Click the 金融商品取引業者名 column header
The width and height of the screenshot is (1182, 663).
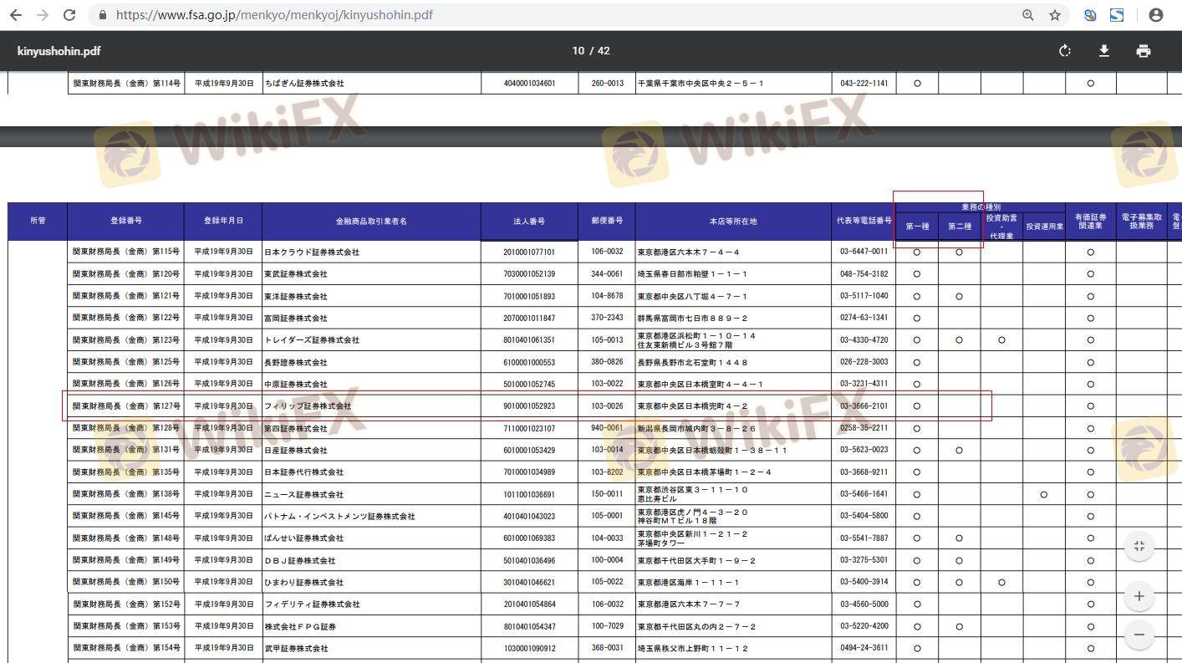pos(371,222)
